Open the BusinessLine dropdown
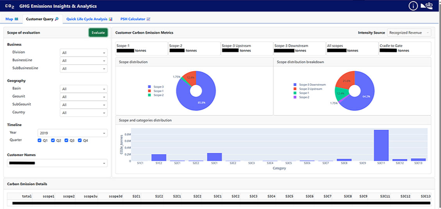Viewport: 441px width, 209px height. pyautogui.click(x=84, y=61)
